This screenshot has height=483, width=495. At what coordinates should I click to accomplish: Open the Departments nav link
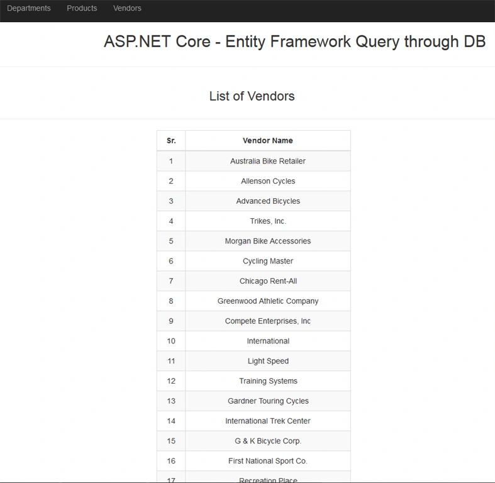click(29, 8)
